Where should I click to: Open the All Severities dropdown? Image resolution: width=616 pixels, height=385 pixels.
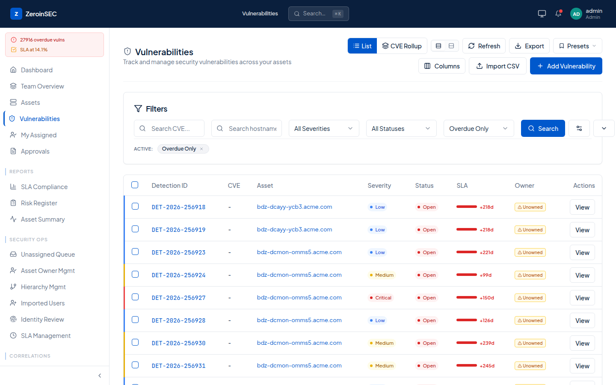point(324,128)
